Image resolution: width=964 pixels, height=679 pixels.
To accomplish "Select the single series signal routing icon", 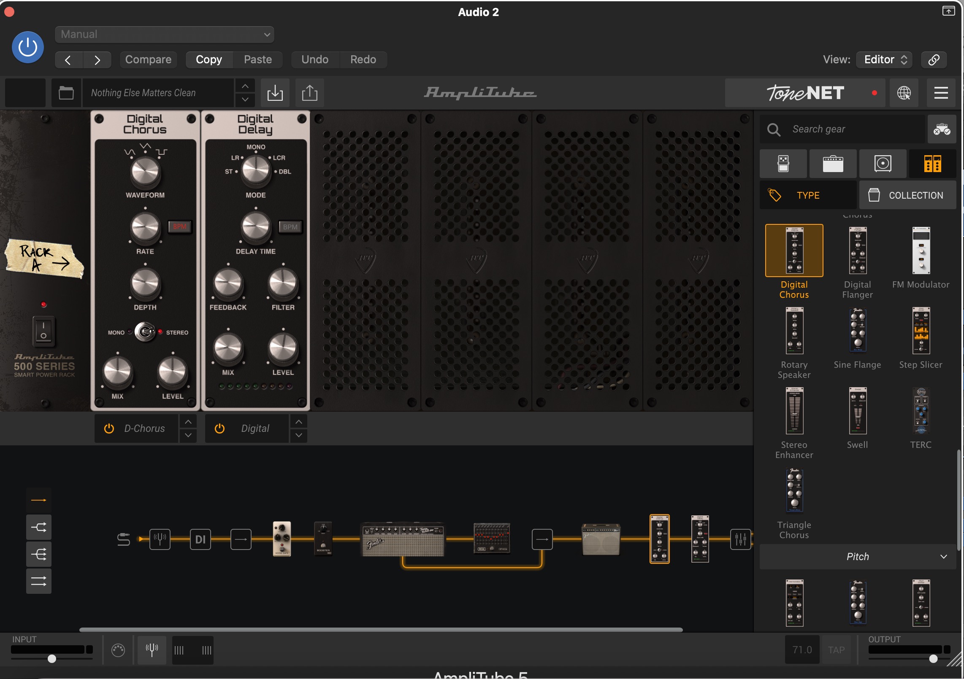I will [39, 500].
